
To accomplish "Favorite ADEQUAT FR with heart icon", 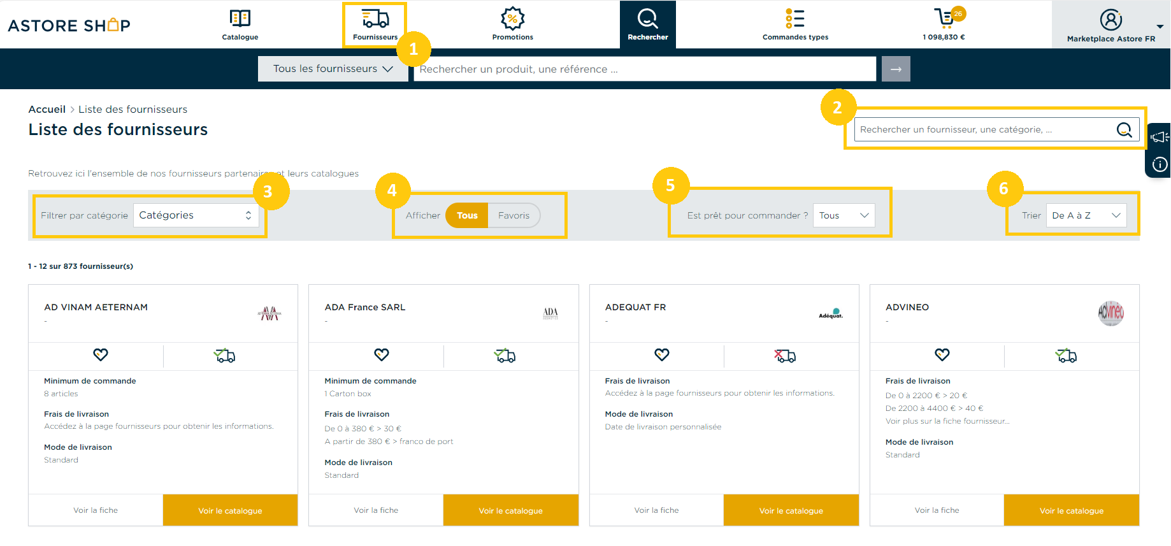I will pyautogui.click(x=662, y=355).
